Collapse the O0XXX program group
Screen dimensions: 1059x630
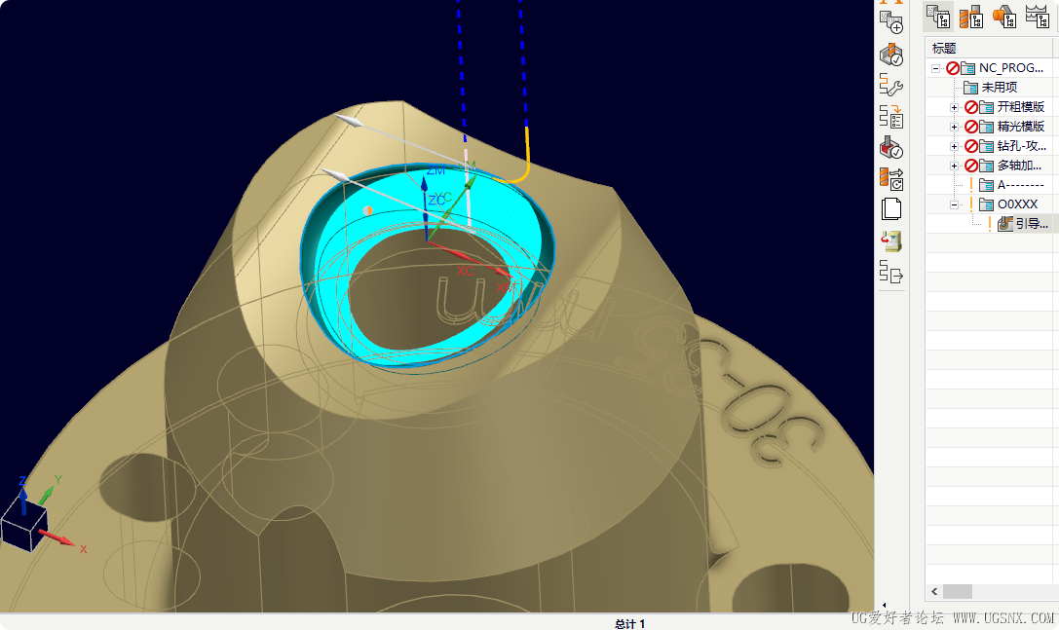(955, 204)
